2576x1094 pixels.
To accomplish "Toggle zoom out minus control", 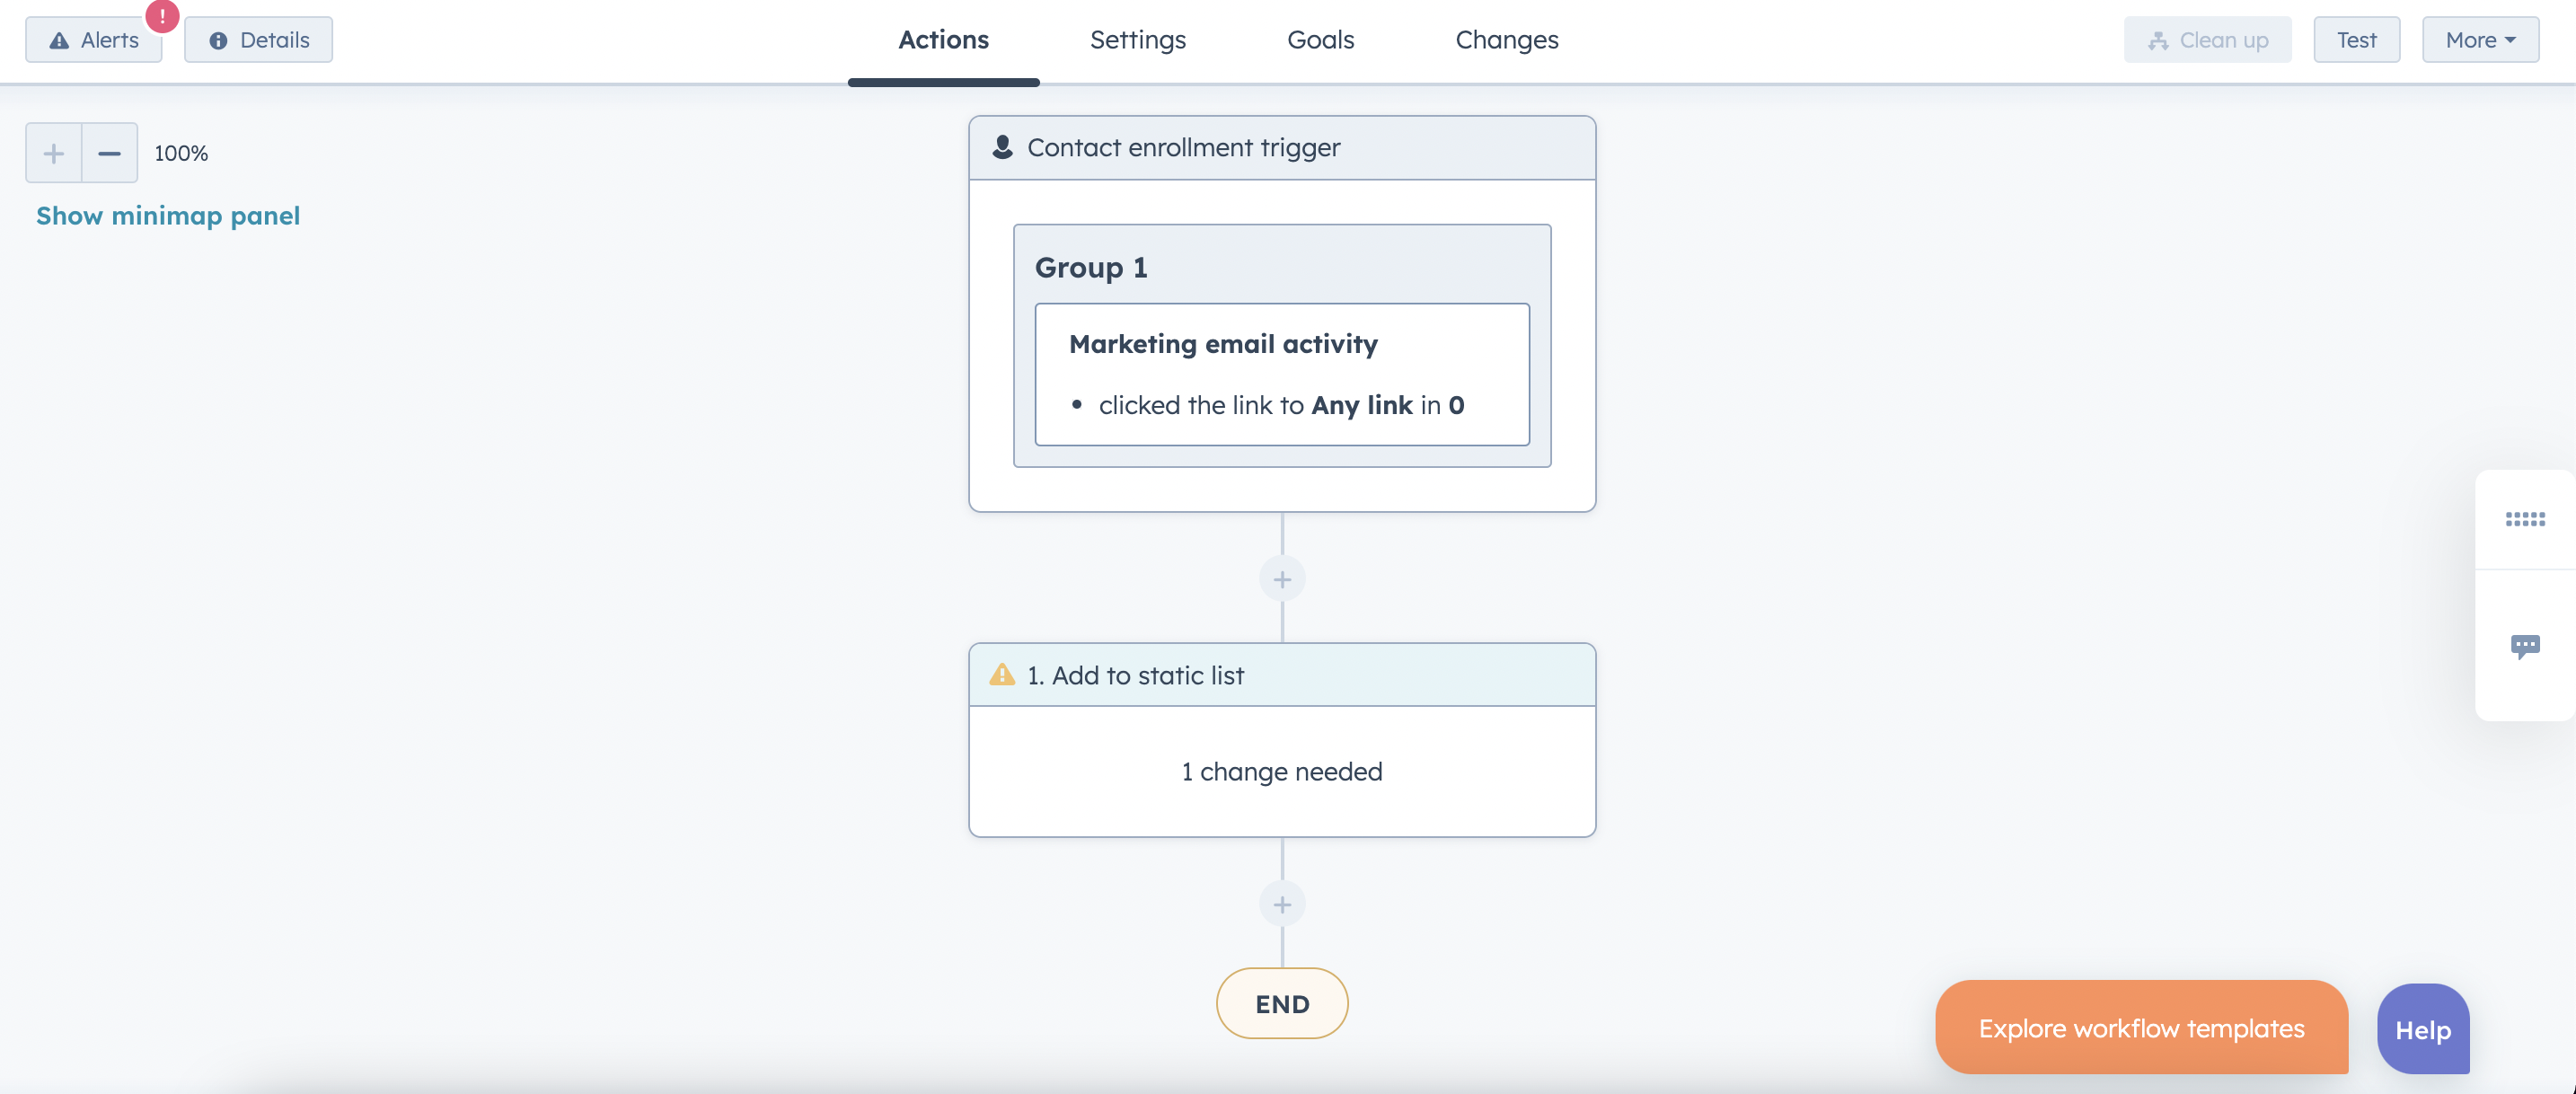I will (x=109, y=149).
